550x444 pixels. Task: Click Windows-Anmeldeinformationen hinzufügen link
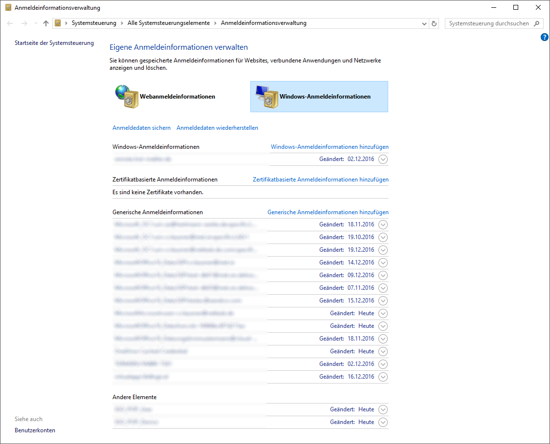tap(330, 147)
